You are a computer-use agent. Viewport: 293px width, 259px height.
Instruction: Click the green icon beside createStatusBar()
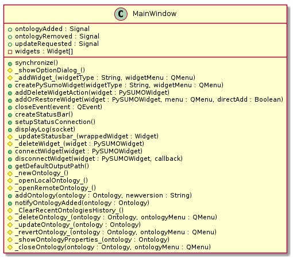[10, 115]
